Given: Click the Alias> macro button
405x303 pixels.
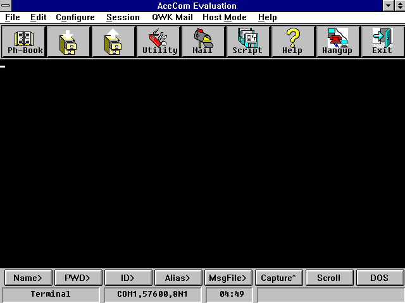Looking at the screenshot, I should [178, 278].
